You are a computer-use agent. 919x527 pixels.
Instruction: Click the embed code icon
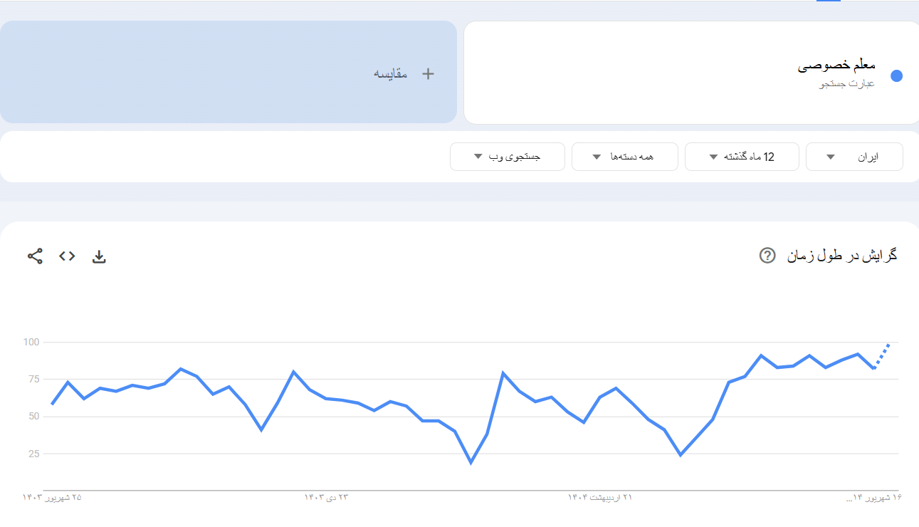tap(67, 256)
